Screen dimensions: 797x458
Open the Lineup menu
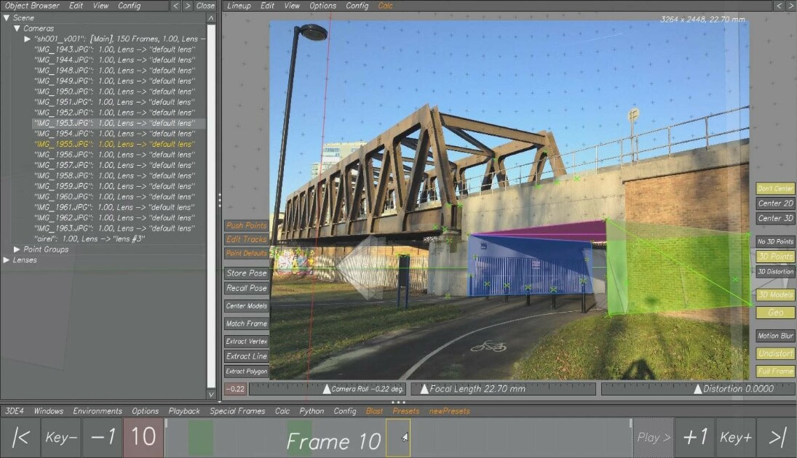(x=239, y=6)
